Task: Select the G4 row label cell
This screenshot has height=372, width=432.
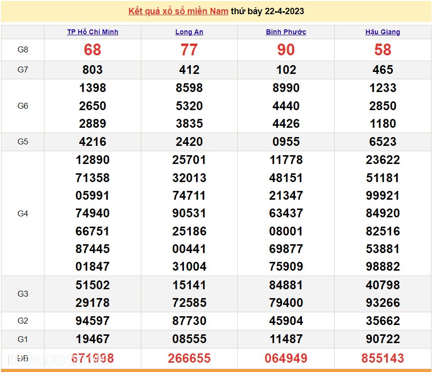Action: [x=23, y=213]
